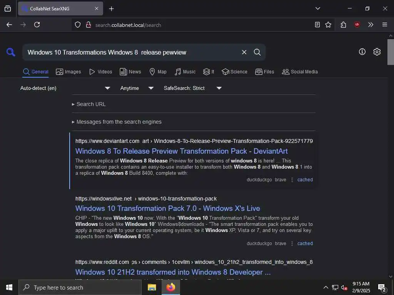Switch to the General tab

36,72
